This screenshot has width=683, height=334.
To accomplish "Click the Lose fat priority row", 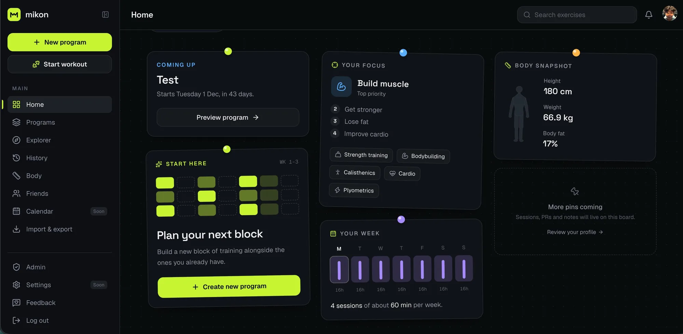I will tap(350, 122).
